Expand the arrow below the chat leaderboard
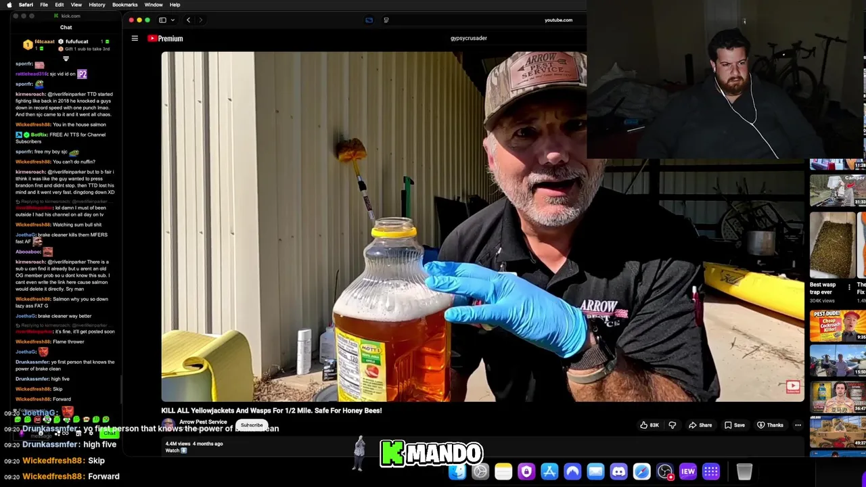This screenshot has width=866, height=487. 66,59
